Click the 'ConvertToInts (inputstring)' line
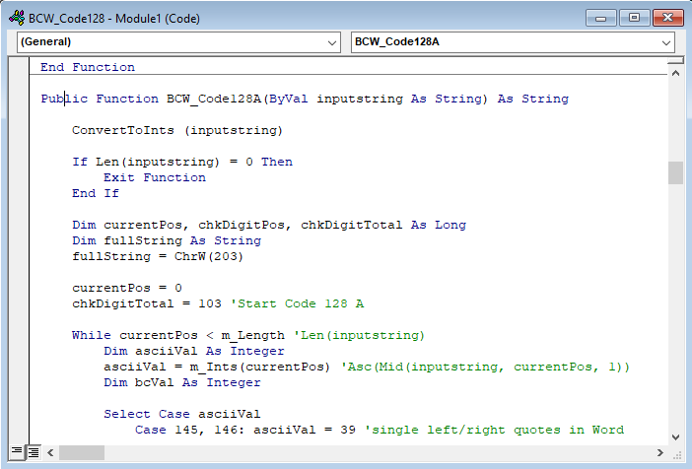692x469 pixels. click(x=177, y=130)
